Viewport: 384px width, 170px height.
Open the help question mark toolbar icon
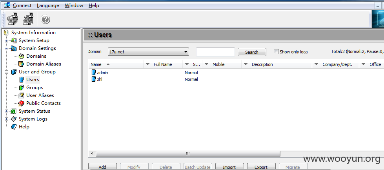point(45,19)
